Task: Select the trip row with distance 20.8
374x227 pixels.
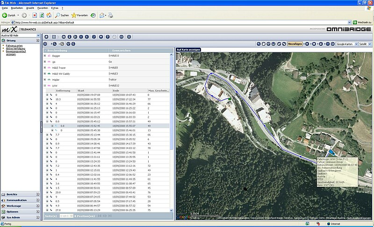Action: point(107,192)
